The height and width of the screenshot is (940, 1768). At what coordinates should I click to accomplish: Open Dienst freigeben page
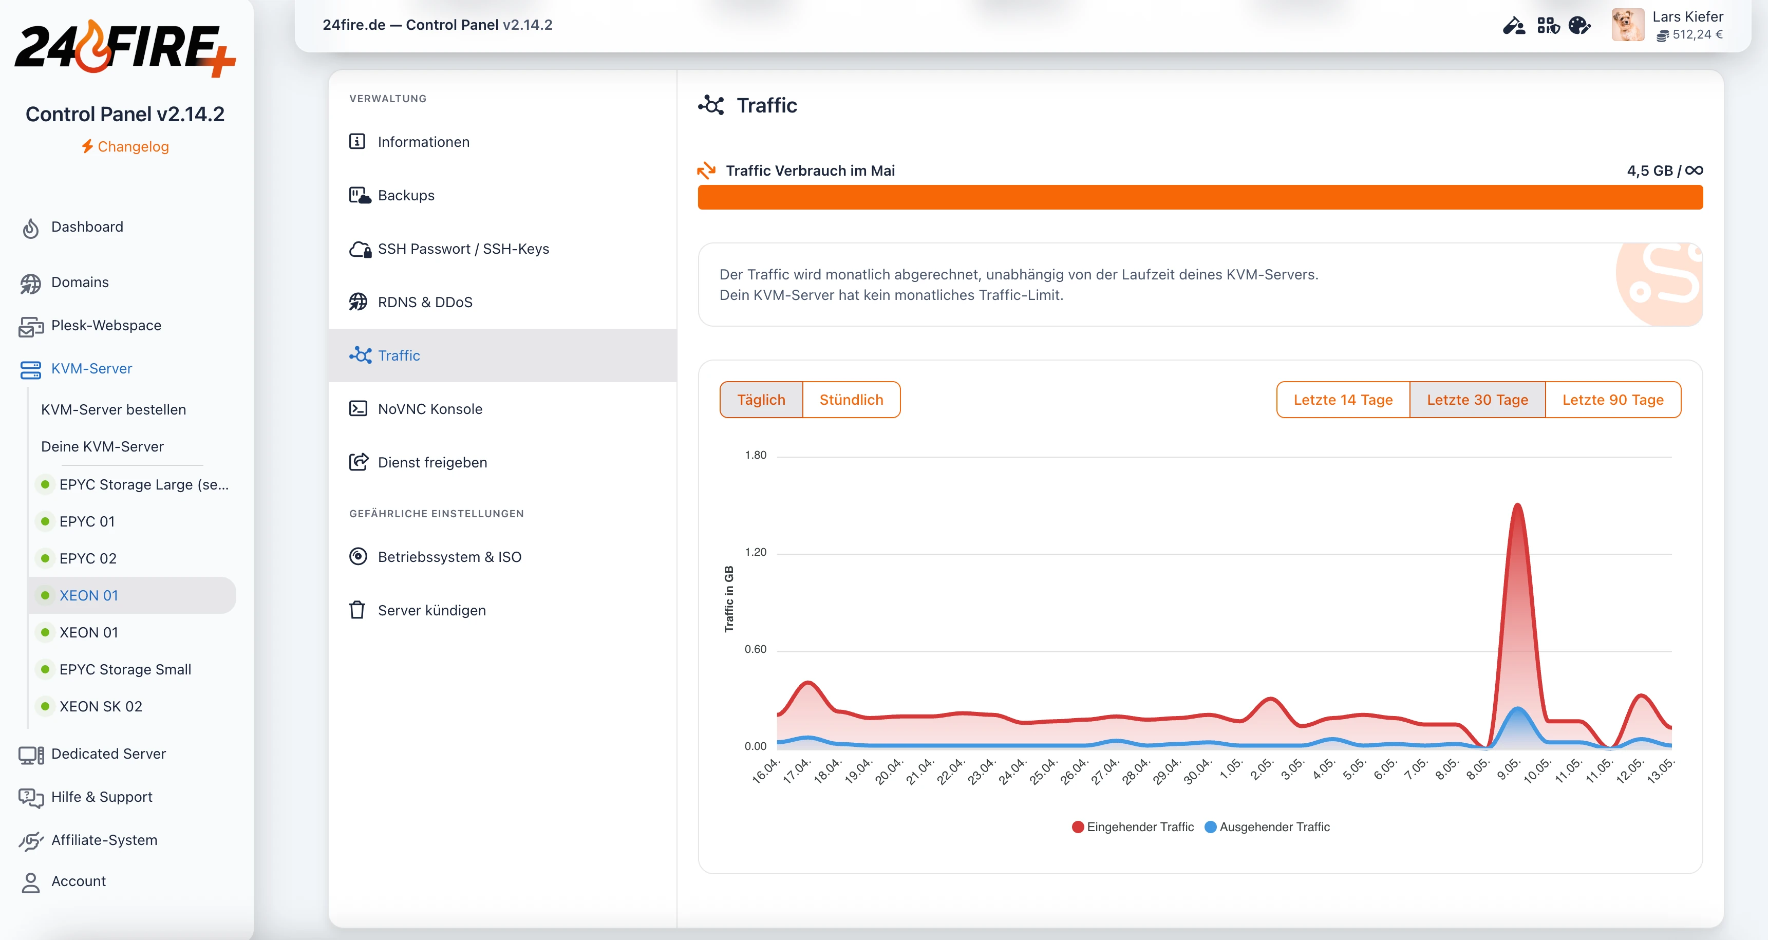[x=502, y=462]
